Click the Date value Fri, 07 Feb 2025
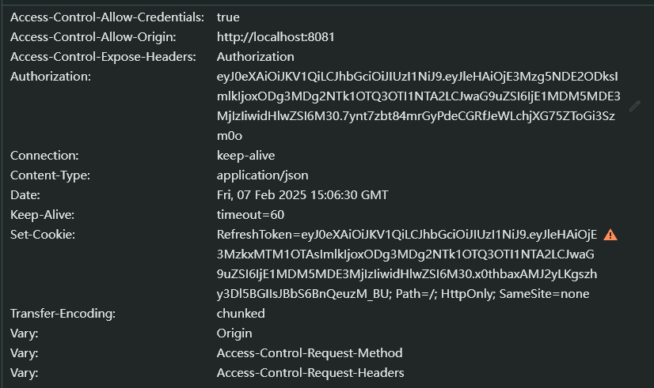Image resolution: width=654 pixels, height=388 pixels. pyautogui.click(x=302, y=195)
